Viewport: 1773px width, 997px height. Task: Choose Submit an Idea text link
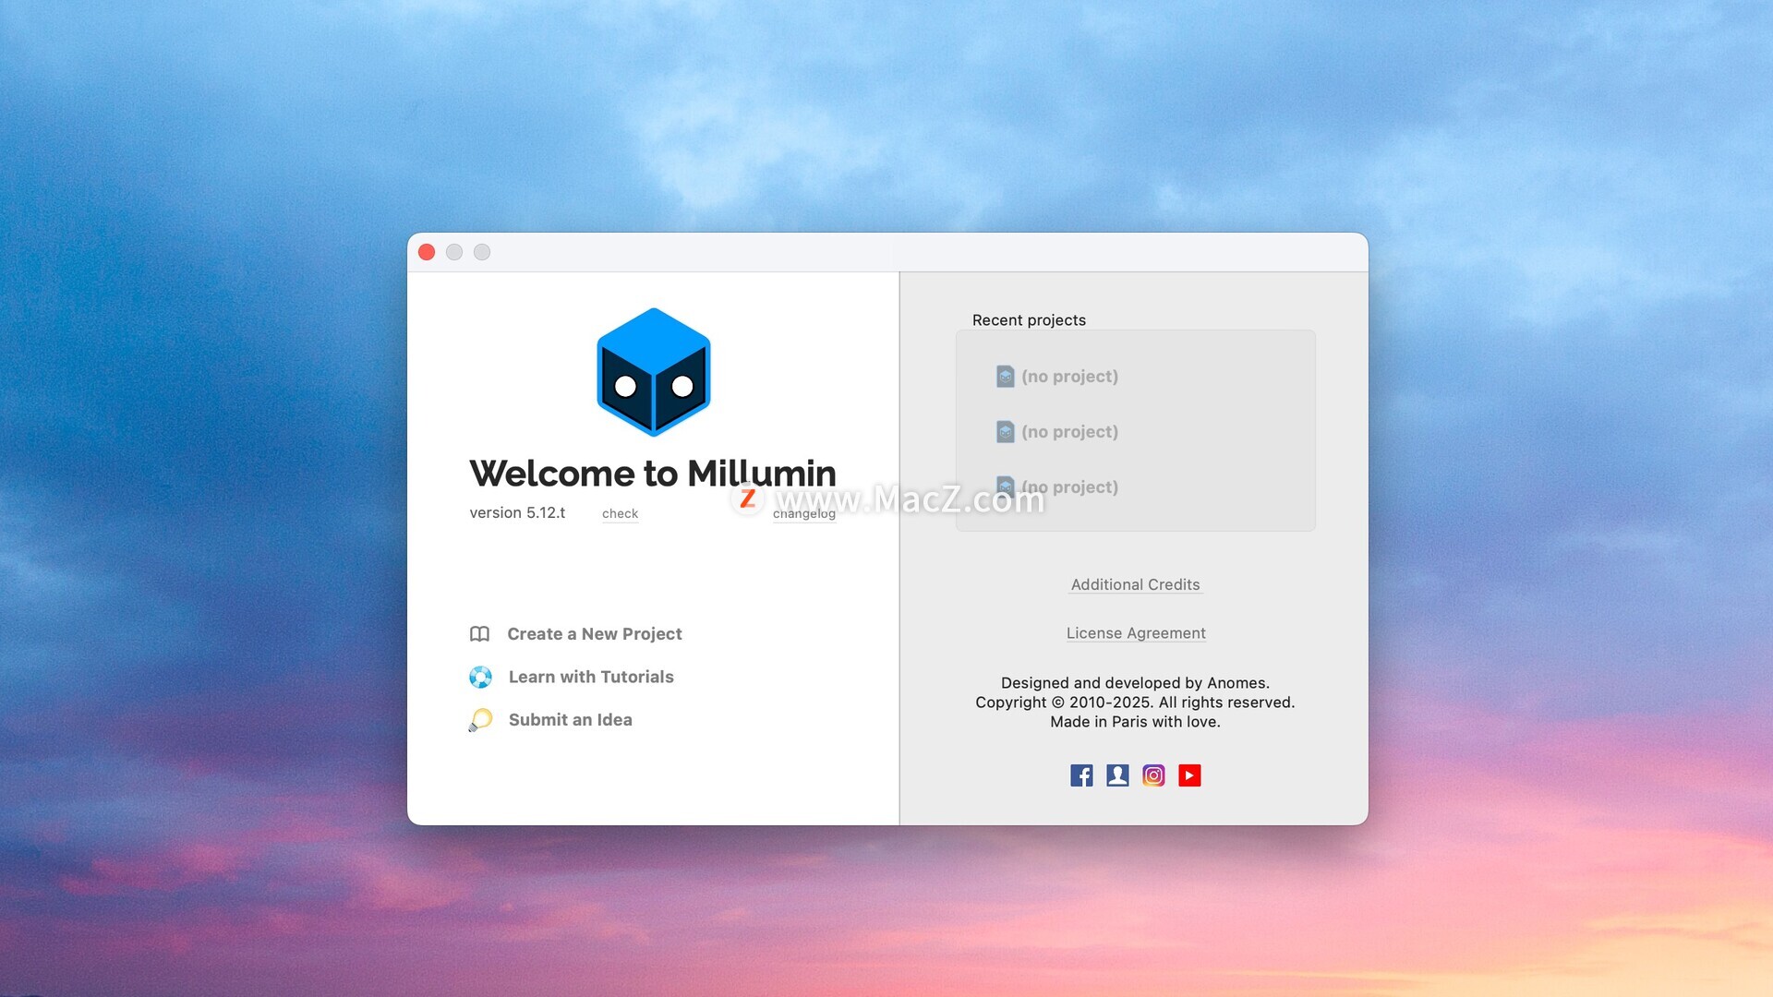[x=570, y=720]
